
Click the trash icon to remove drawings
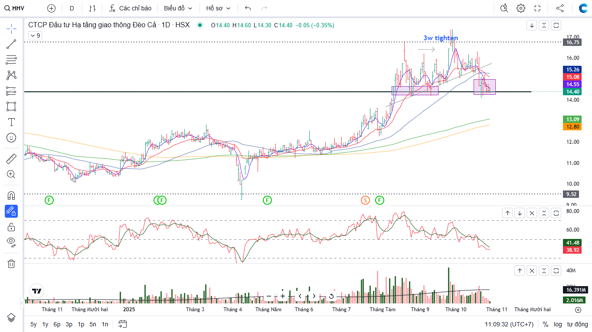pos(12,264)
